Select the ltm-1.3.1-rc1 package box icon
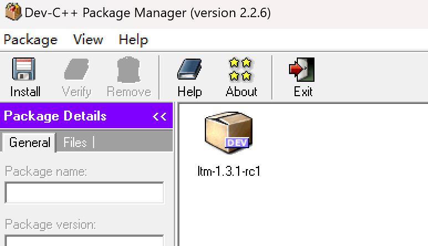The height and width of the screenshot is (246, 428). [x=229, y=133]
